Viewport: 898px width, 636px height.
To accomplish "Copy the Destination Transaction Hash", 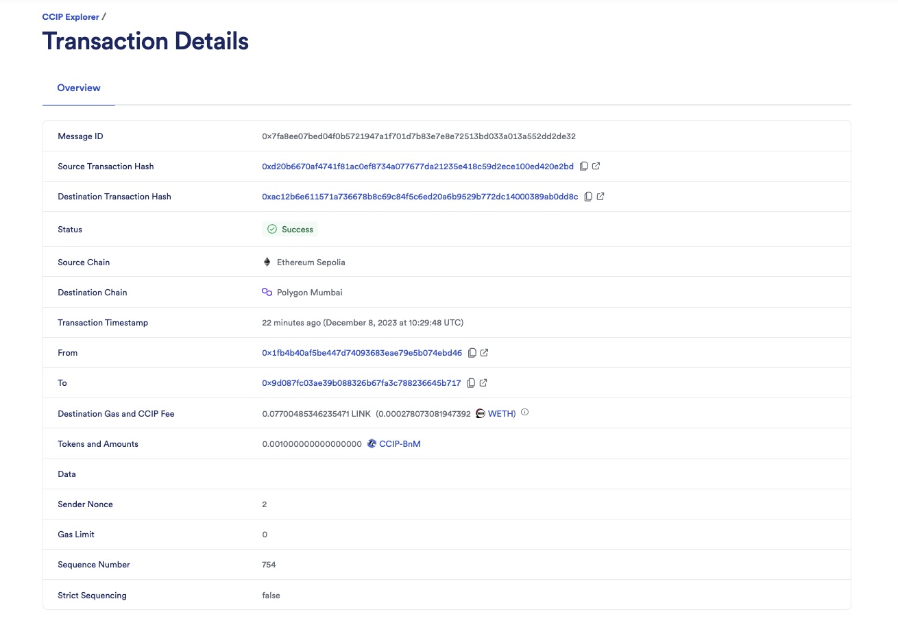I will [x=588, y=197].
